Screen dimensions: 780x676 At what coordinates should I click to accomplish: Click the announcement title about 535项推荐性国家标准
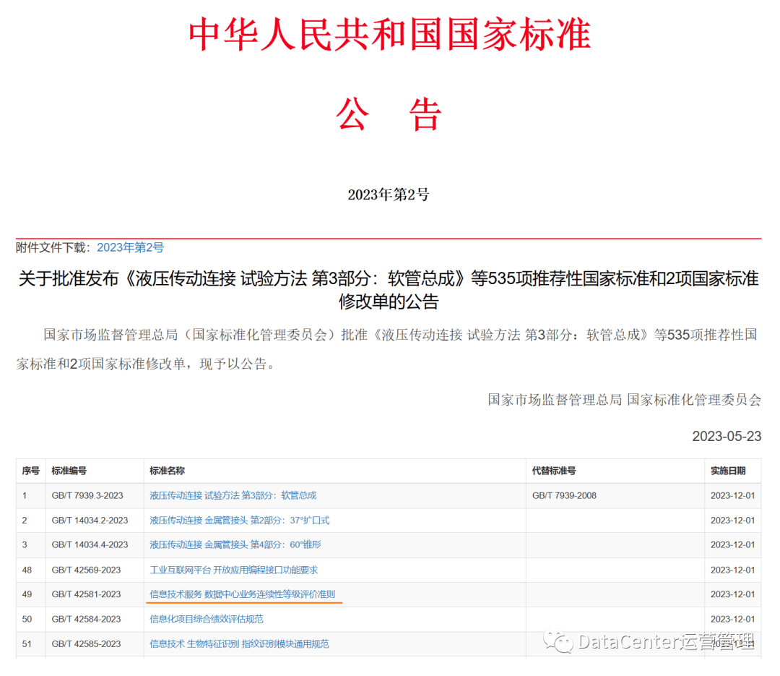[x=389, y=290]
